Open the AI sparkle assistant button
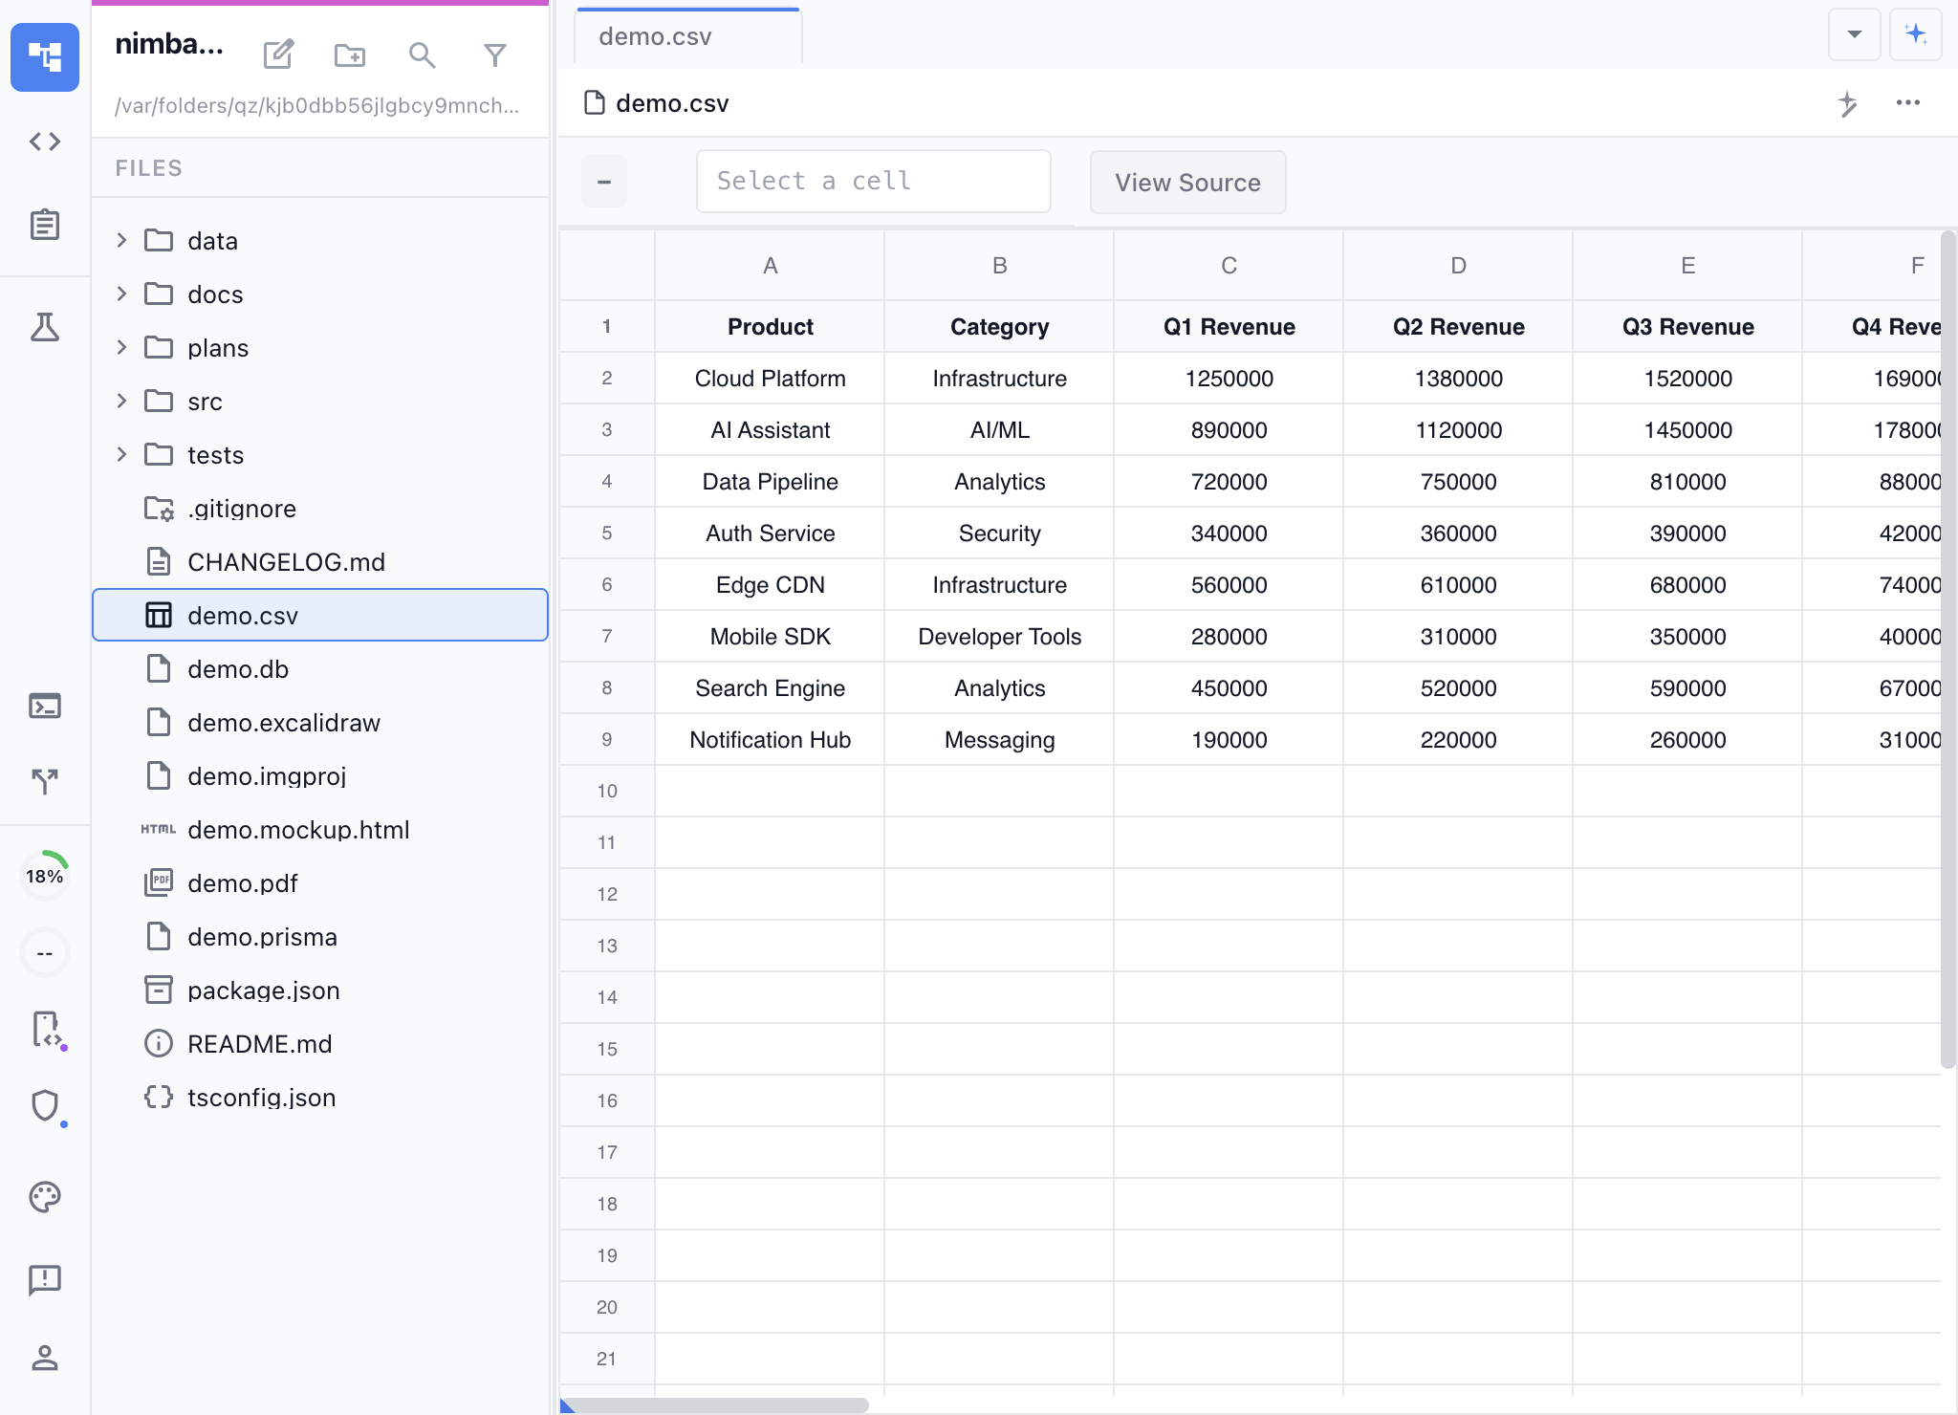This screenshot has width=1958, height=1415. (1915, 33)
